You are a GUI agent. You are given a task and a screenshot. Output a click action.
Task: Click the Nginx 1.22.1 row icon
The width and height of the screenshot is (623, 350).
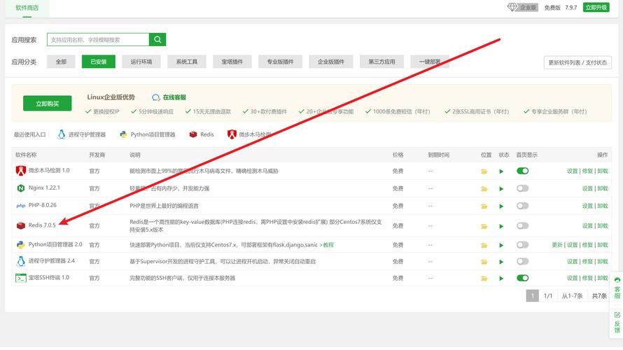(x=21, y=188)
